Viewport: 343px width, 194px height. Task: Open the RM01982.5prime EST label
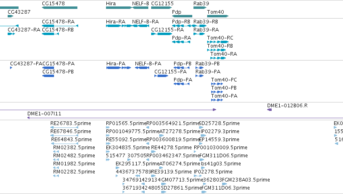click(x=74, y=164)
